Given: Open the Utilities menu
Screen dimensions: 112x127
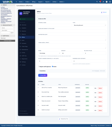Looking at the screenshot, I should click(55, 2).
